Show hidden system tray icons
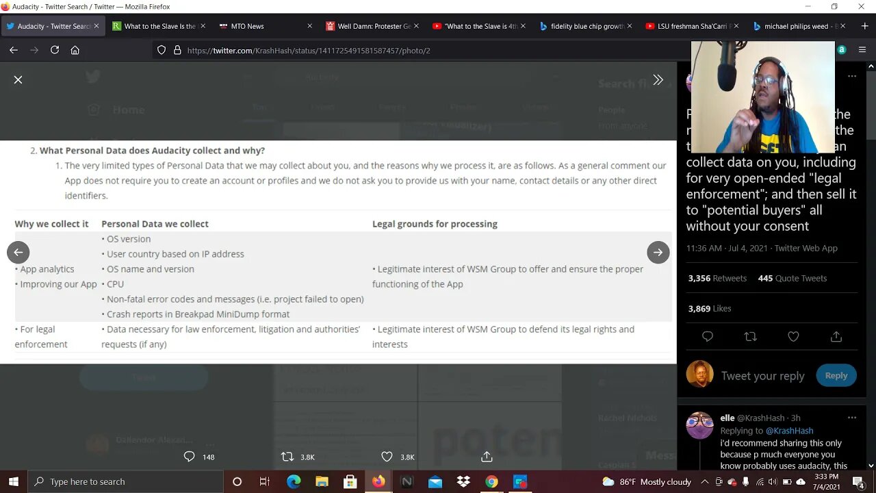 (x=704, y=481)
